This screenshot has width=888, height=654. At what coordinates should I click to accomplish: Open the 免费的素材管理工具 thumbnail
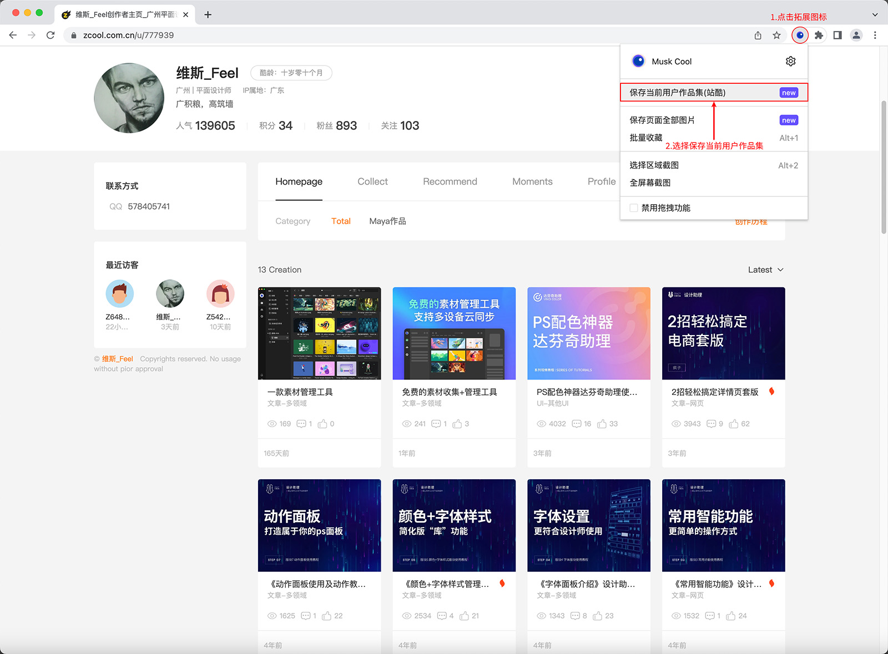(454, 333)
